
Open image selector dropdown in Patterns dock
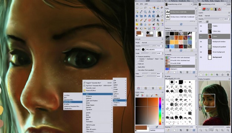point(179,4)
